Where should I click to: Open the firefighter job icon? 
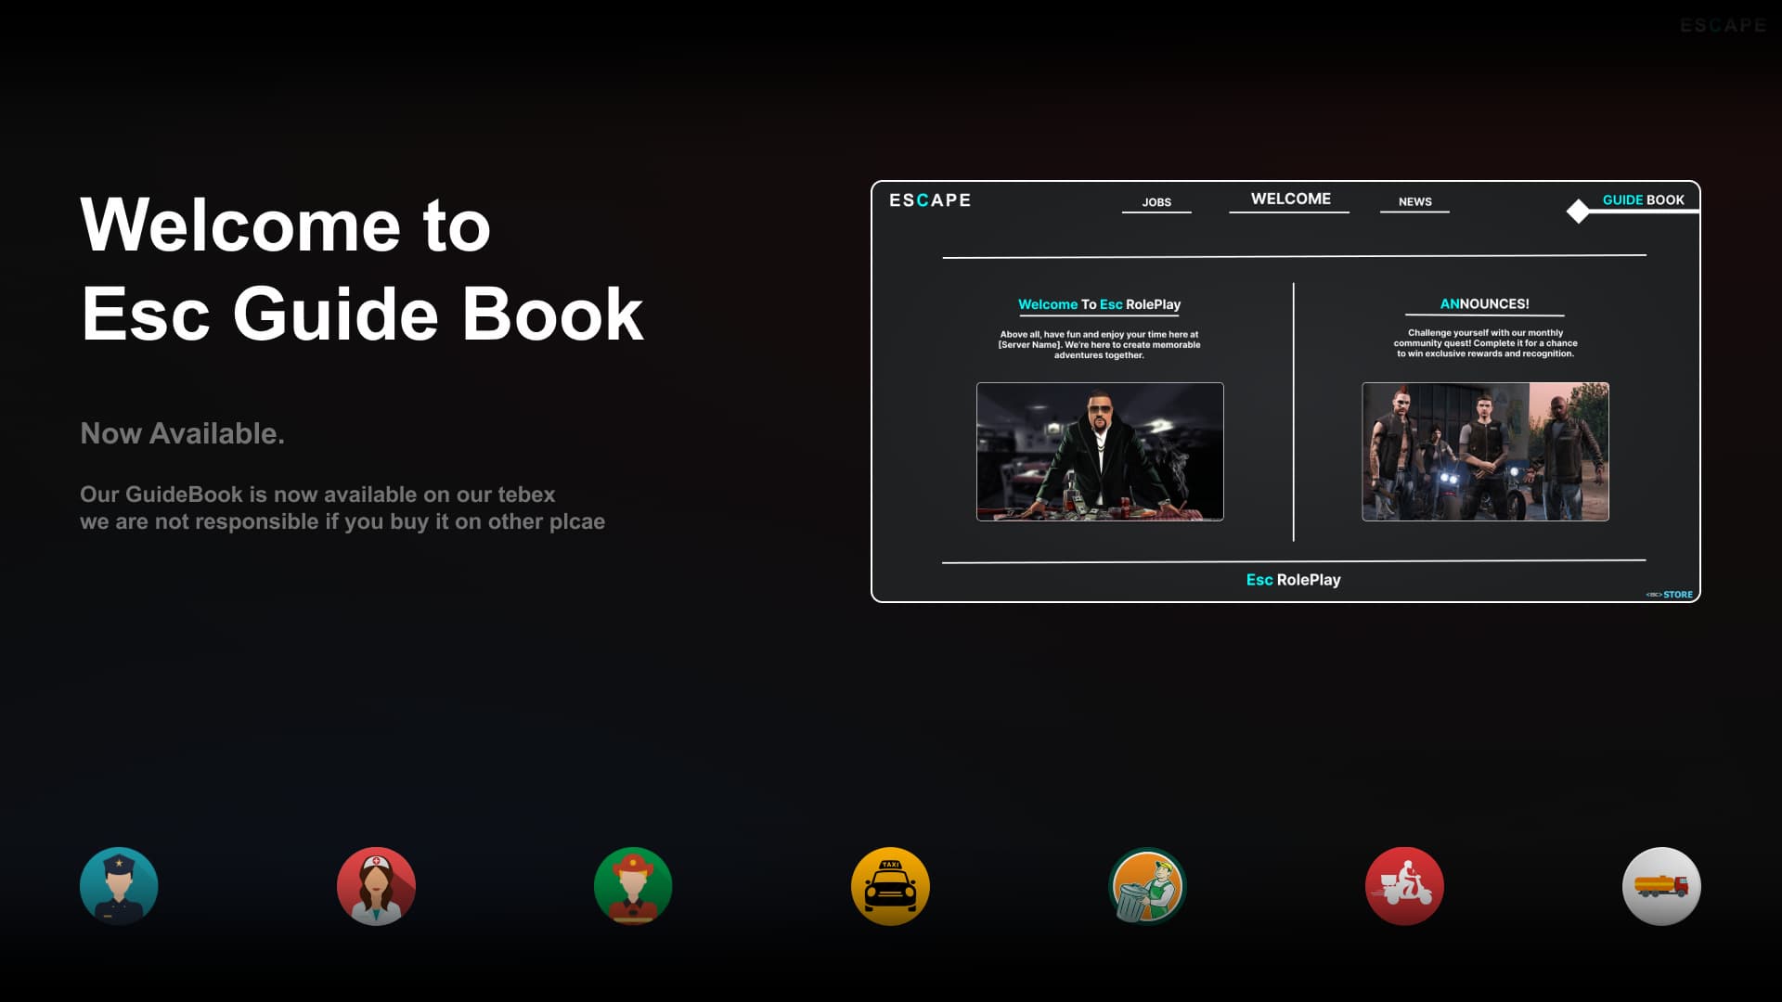tap(633, 886)
